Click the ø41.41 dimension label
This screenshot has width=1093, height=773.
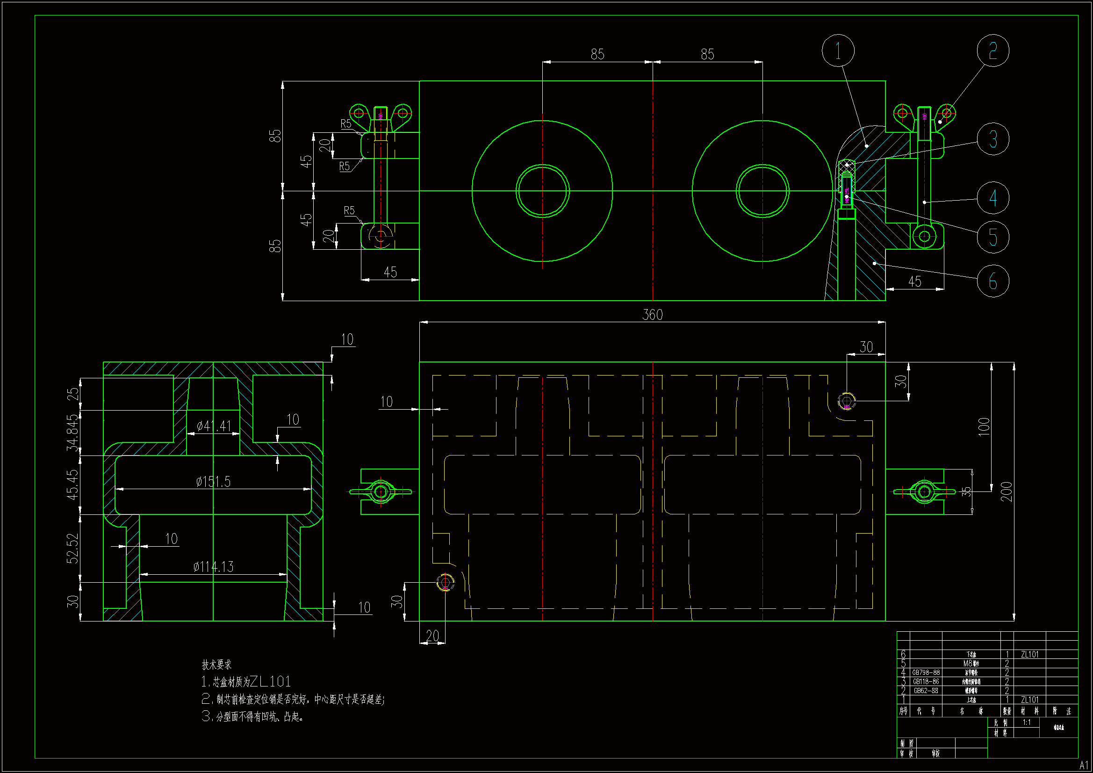(214, 426)
